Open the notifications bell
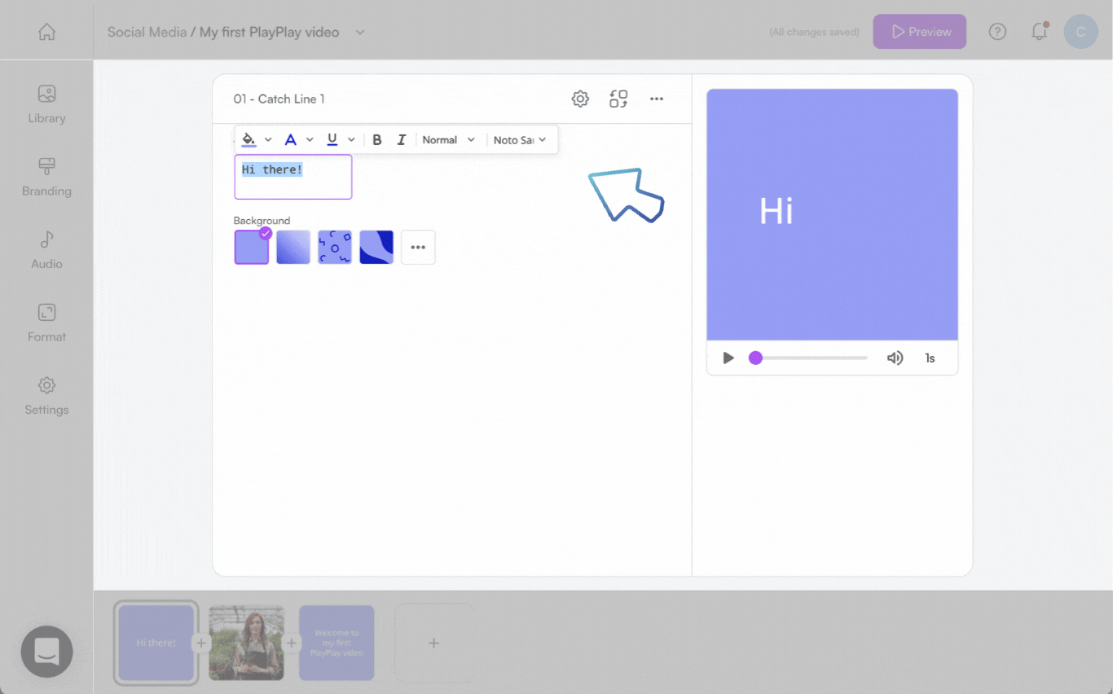1113x694 pixels. [1039, 32]
